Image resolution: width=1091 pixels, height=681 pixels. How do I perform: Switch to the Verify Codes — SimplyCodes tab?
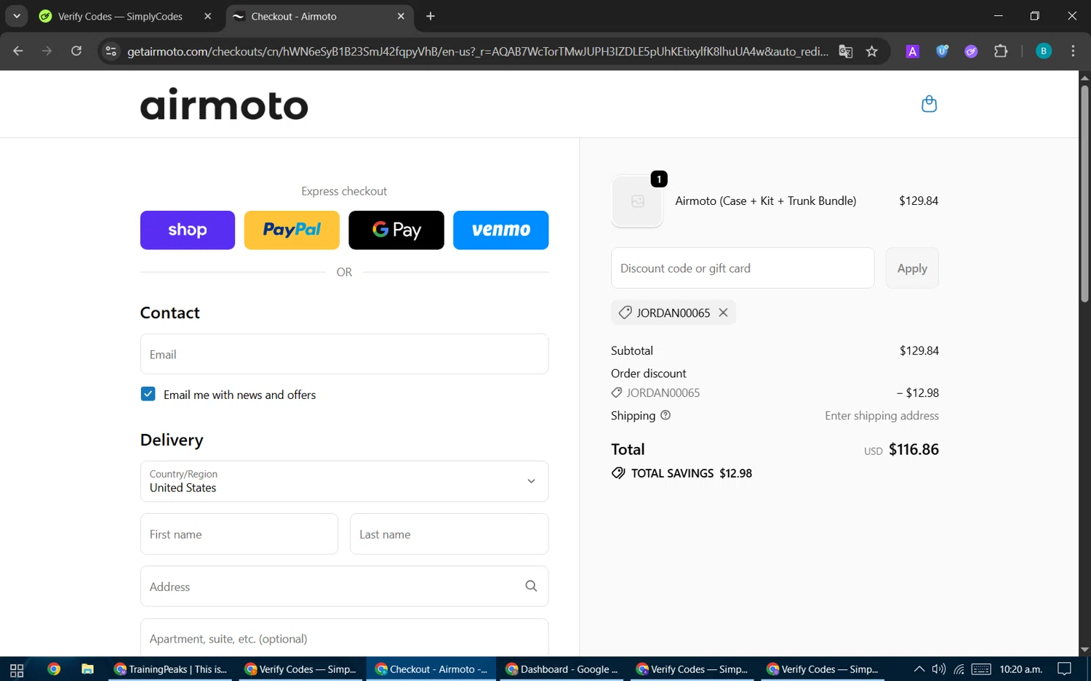120,16
